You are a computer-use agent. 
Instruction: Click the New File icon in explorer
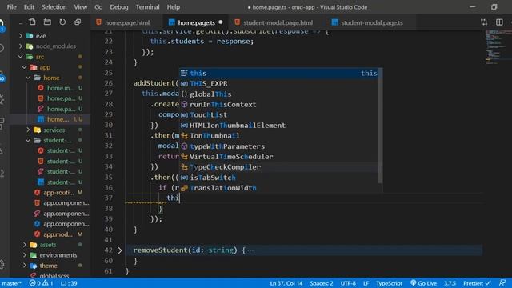32,22
